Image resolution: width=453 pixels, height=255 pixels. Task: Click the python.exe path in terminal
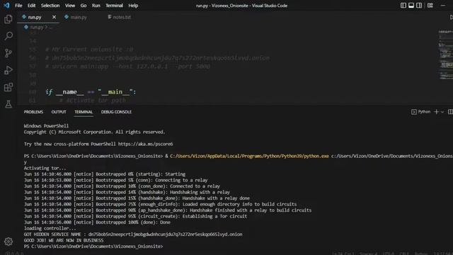pyautogui.click(x=249, y=156)
